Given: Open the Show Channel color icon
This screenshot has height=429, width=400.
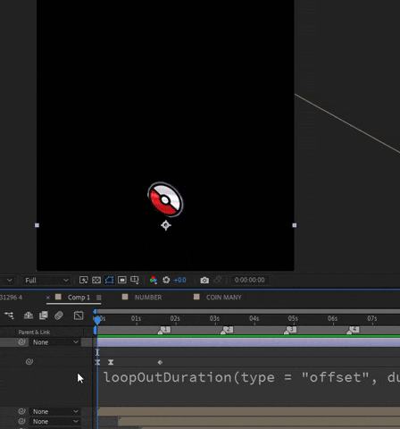Looking at the screenshot, I should [x=154, y=280].
